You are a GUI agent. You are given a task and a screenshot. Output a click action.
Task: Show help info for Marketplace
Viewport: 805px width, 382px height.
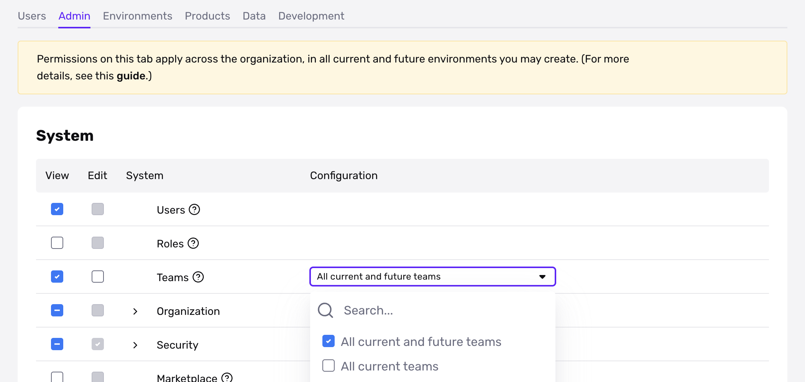click(x=227, y=377)
